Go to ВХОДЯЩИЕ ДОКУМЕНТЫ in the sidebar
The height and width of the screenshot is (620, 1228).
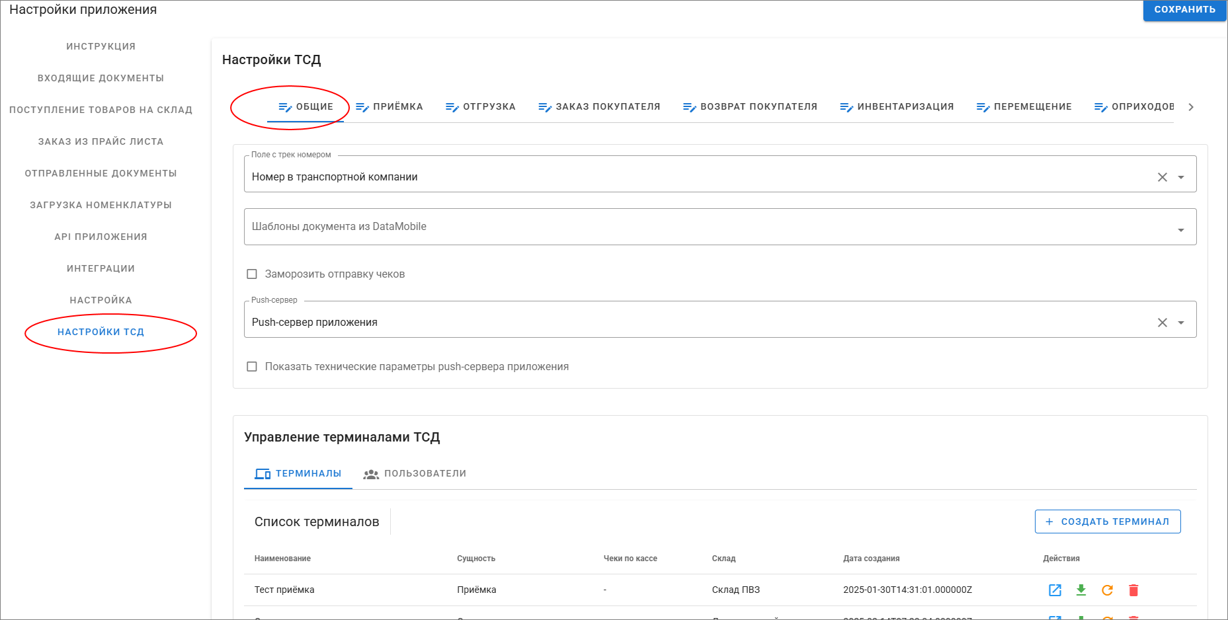click(101, 78)
